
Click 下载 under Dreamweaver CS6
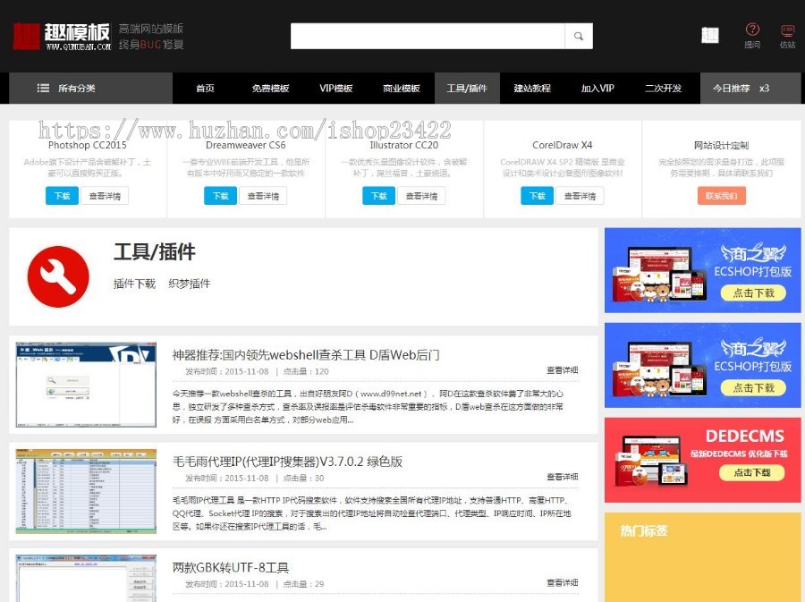[219, 196]
